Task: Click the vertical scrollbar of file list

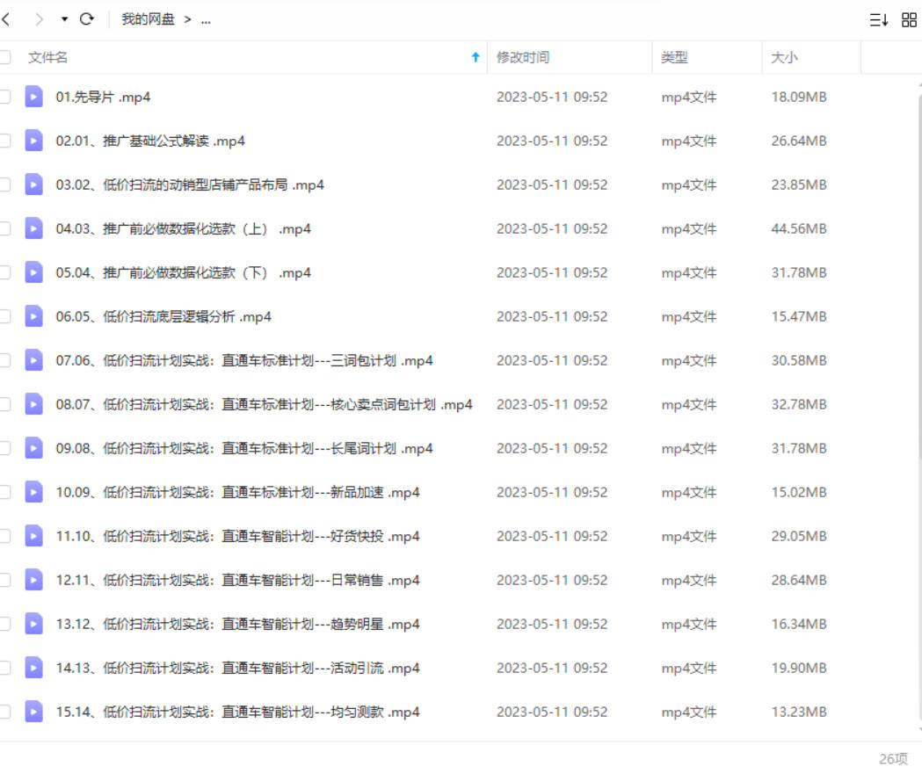Action: [919, 276]
